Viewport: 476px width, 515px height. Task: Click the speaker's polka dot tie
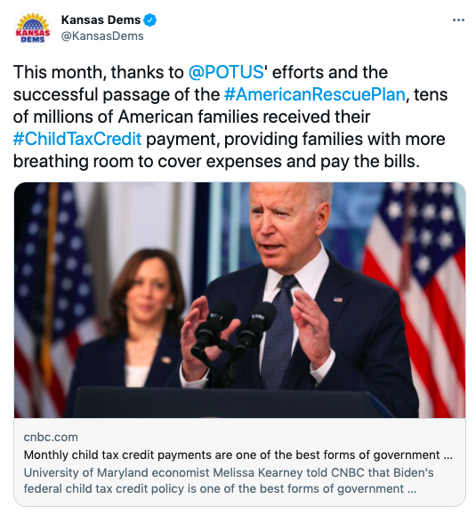point(278,328)
